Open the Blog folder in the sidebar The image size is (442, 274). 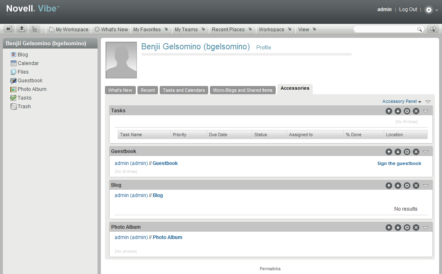pyautogui.click(x=14, y=54)
